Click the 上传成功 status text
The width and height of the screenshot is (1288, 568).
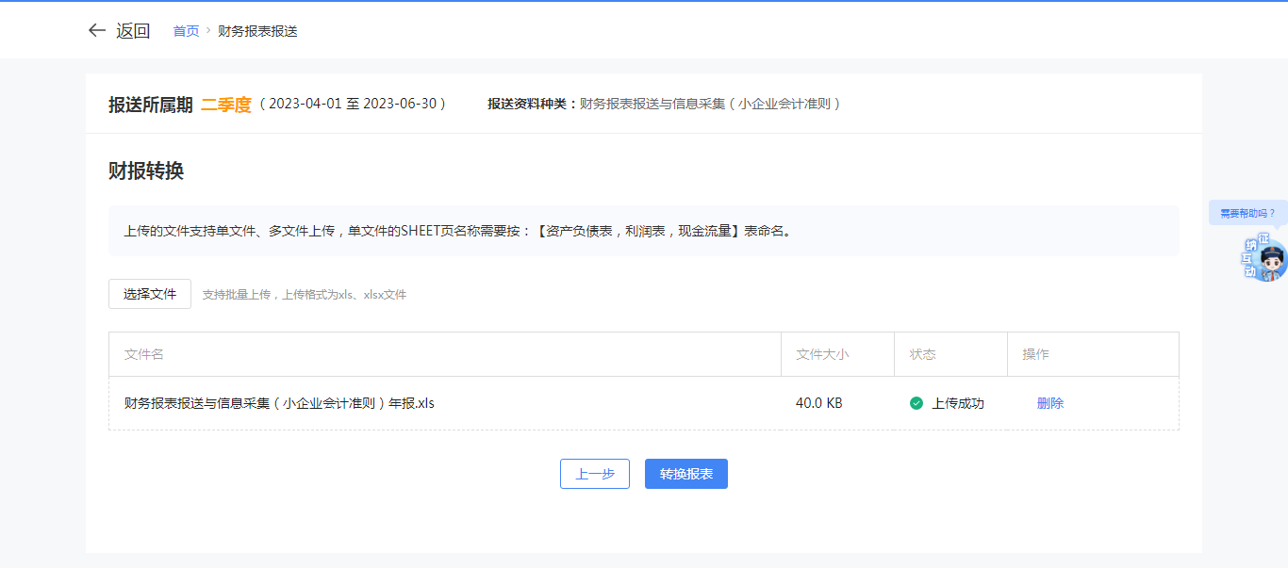(x=958, y=403)
